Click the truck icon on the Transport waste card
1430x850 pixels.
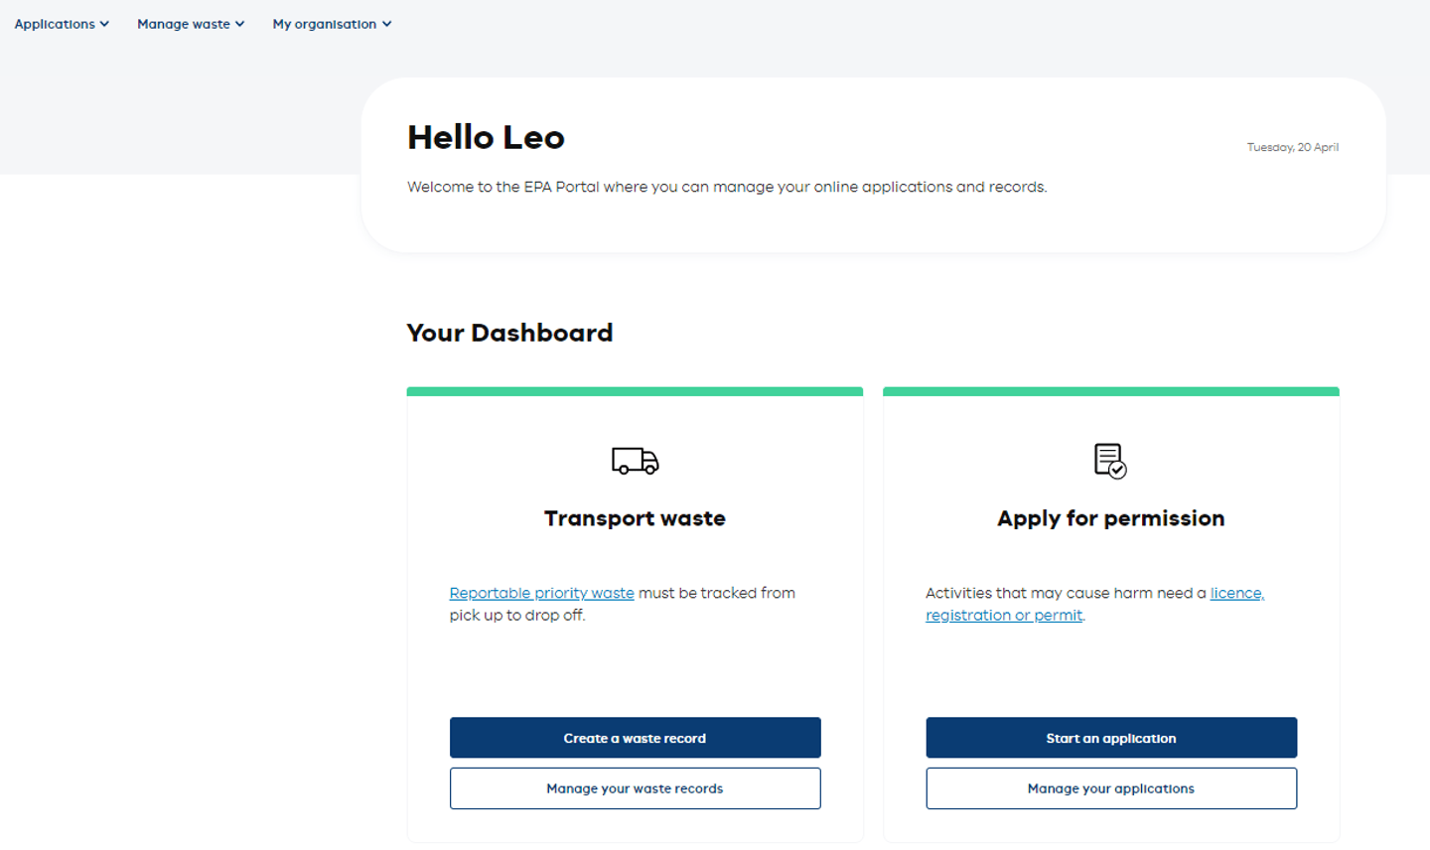pos(635,461)
